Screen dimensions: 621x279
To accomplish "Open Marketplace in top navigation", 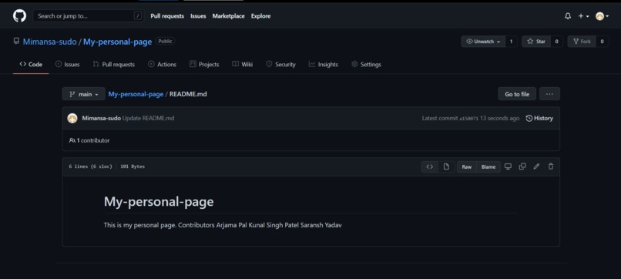I will tap(229, 16).
